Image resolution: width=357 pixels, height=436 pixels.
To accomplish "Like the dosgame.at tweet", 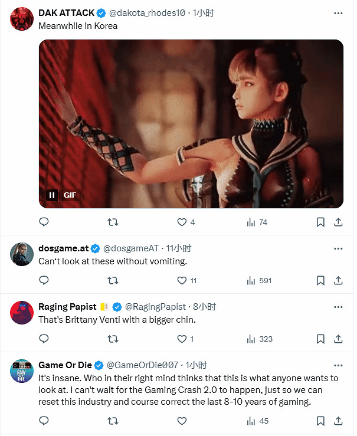I will coord(182,280).
